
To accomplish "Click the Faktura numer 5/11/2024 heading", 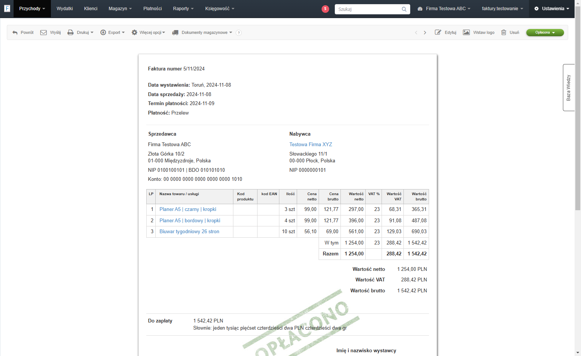I will coord(176,69).
